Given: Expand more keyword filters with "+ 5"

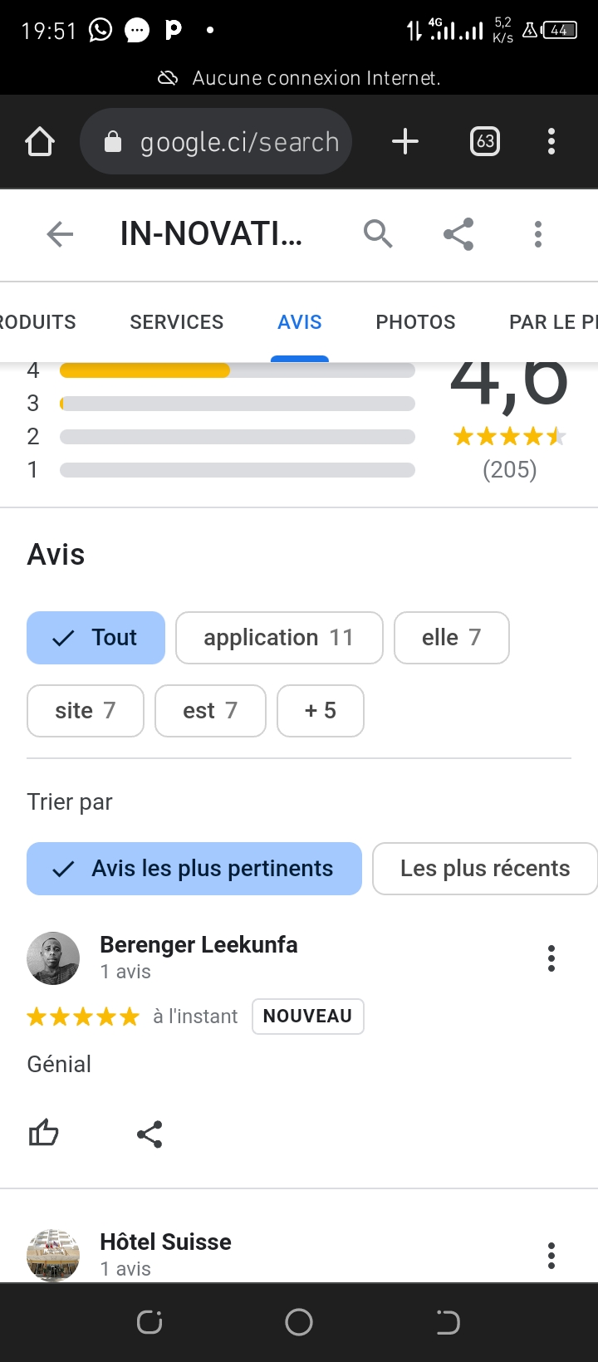Looking at the screenshot, I should tap(321, 711).
